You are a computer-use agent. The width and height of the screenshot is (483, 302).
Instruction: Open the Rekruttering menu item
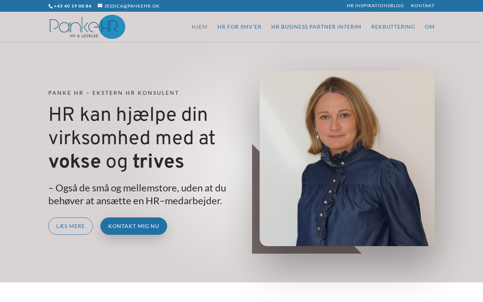click(x=393, y=27)
